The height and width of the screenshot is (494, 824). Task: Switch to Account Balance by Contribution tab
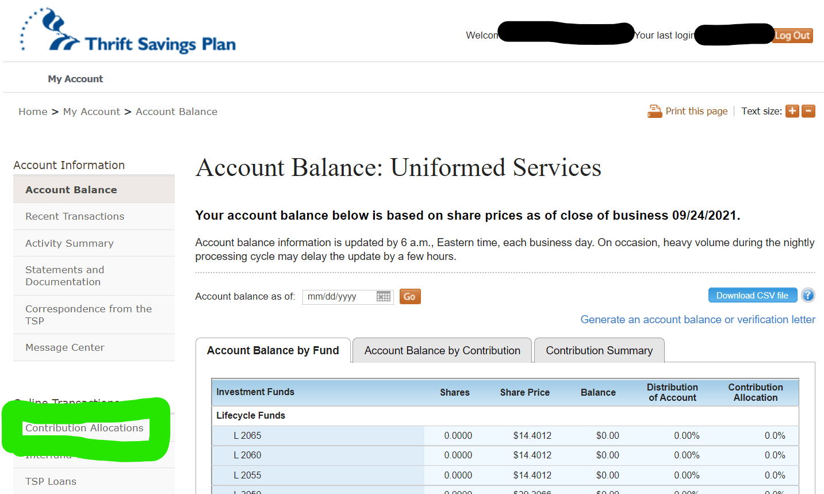click(x=442, y=350)
